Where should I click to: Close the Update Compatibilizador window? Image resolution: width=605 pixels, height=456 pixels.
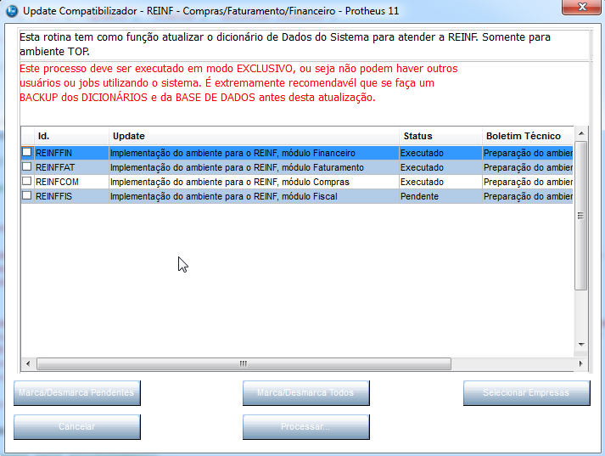point(582,7)
